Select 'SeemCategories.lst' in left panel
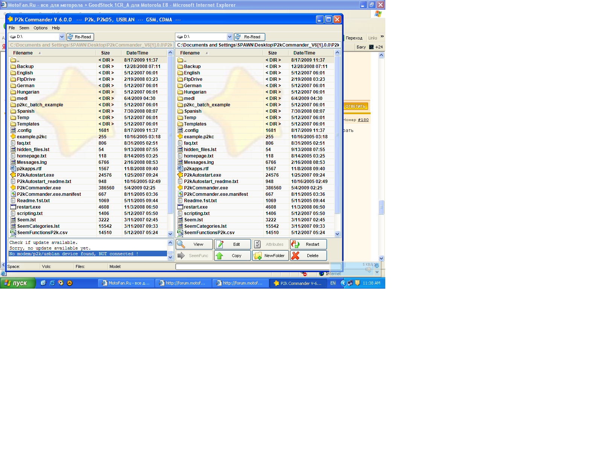This screenshot has height=451, width=602. [x=38, y=226]
